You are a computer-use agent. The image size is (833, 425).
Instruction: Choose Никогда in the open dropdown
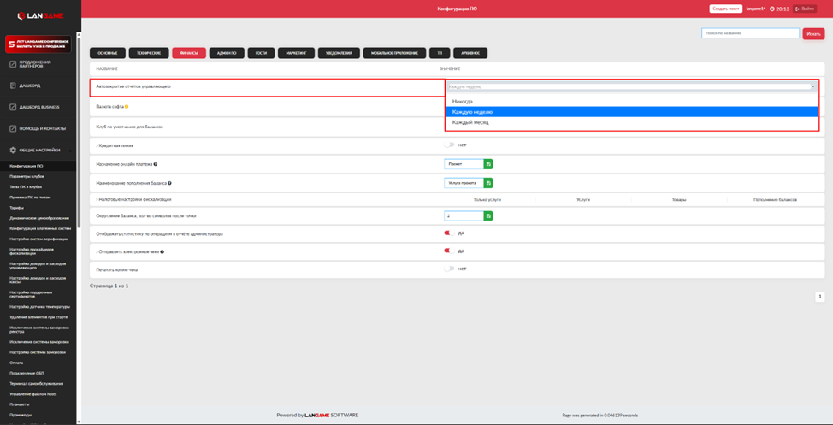coord(463,102)
